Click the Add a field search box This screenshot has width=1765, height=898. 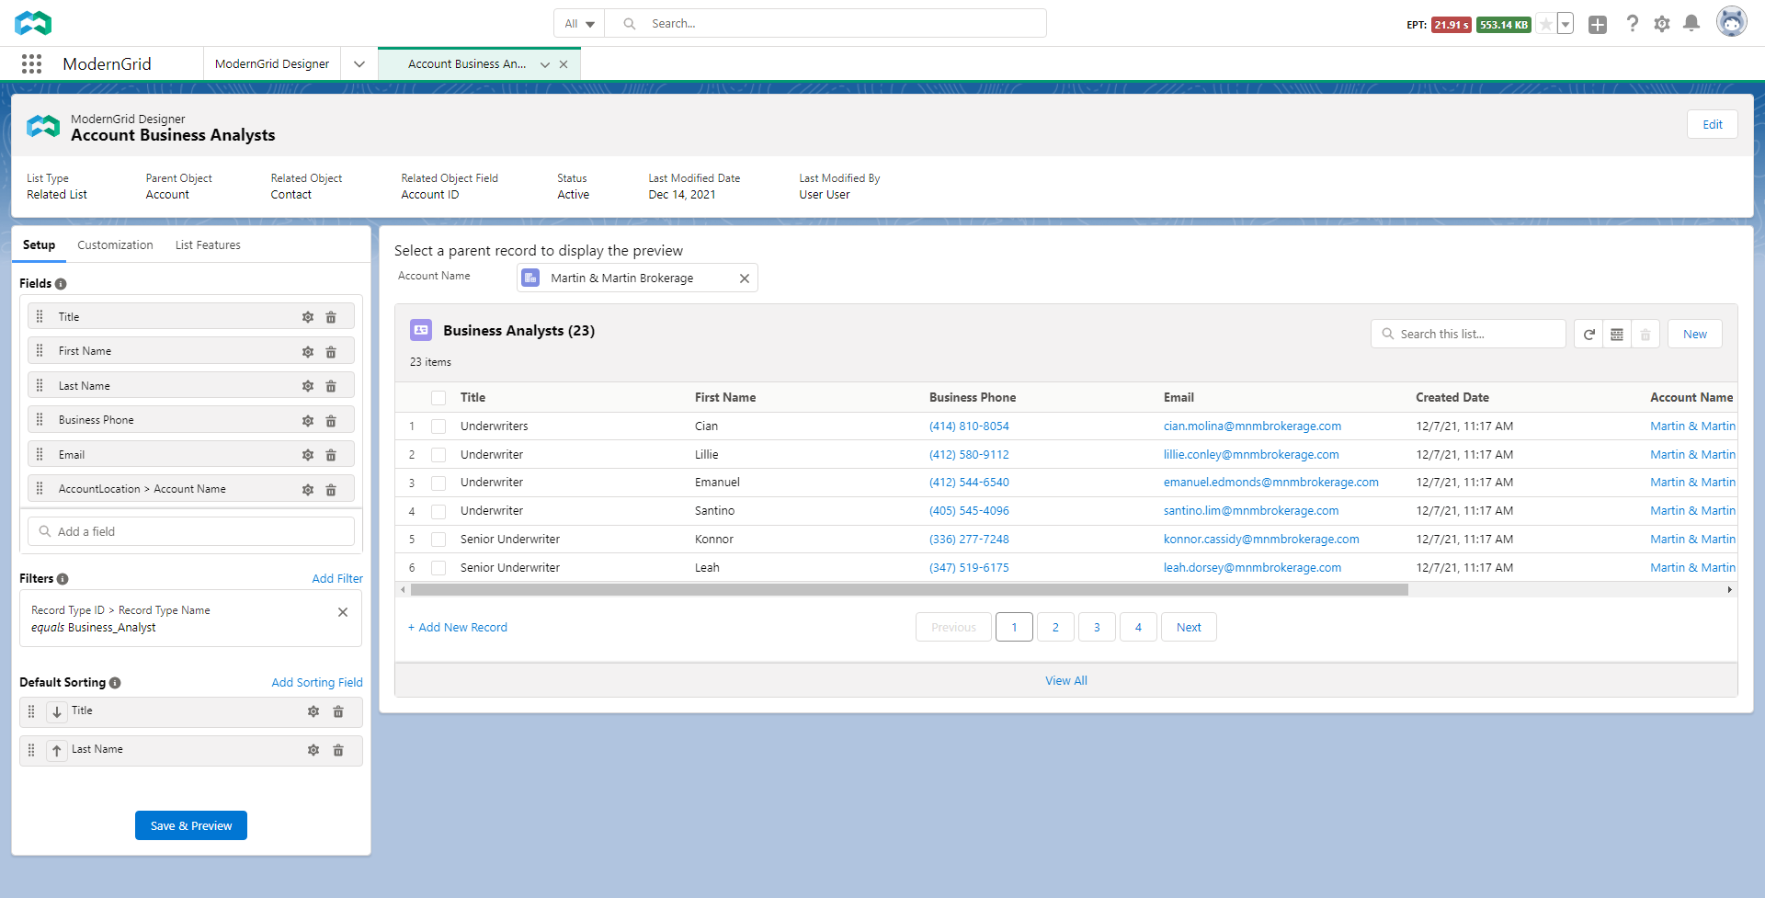point(191,532)
